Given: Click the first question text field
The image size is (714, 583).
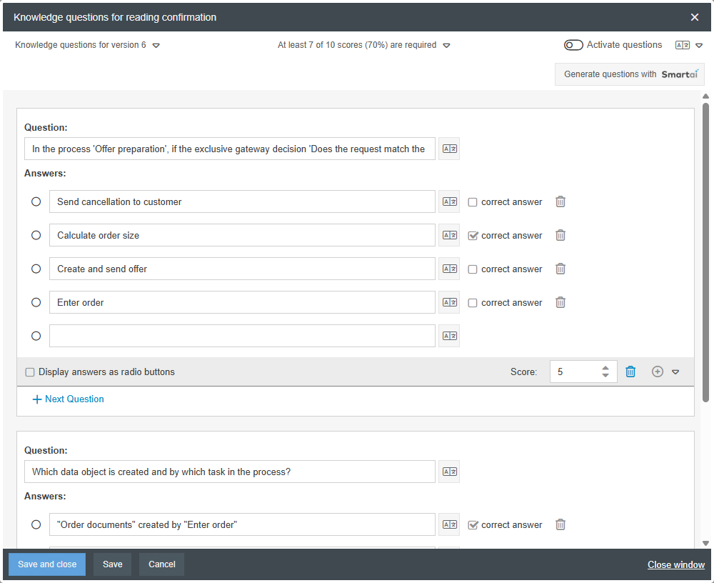Looking at the screenshot, I should point(230,149).
